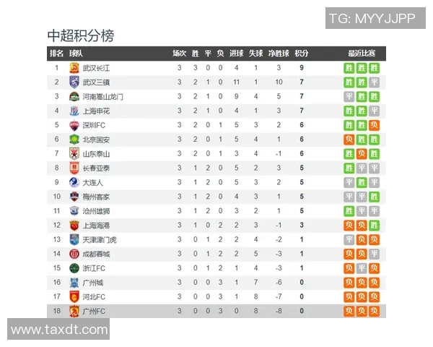Image resolution: width=433 pixels, height=347 pixels.
Task: Click the 净胜球 column header
Action: point(279,53)
